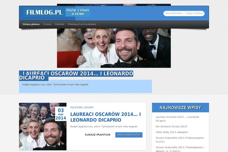Go to the Kontakt page
Image resolution: width=228 pixels, height=152 pixels.
60,24
